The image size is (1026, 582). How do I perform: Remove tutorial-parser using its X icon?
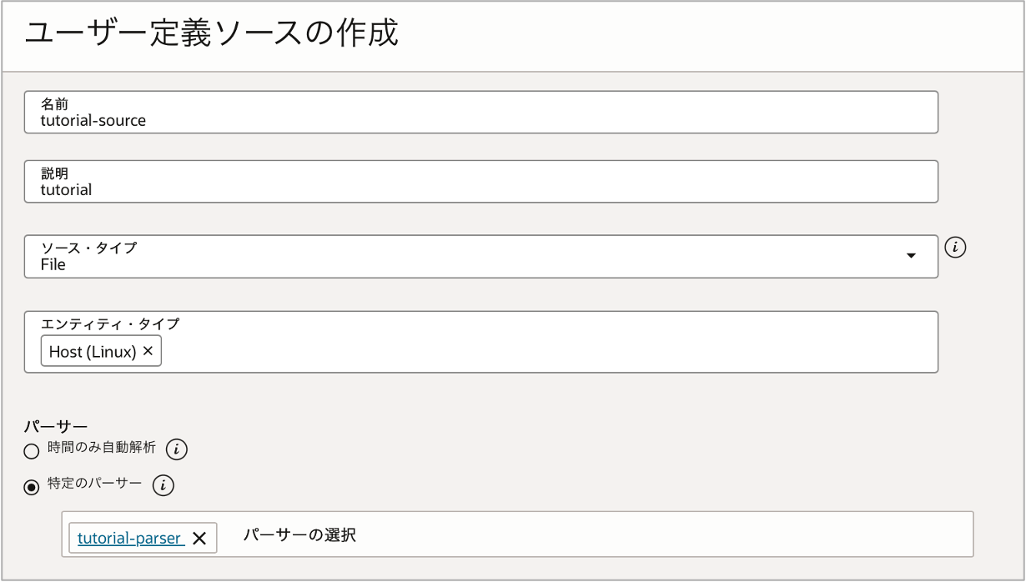tap(199, 538)
